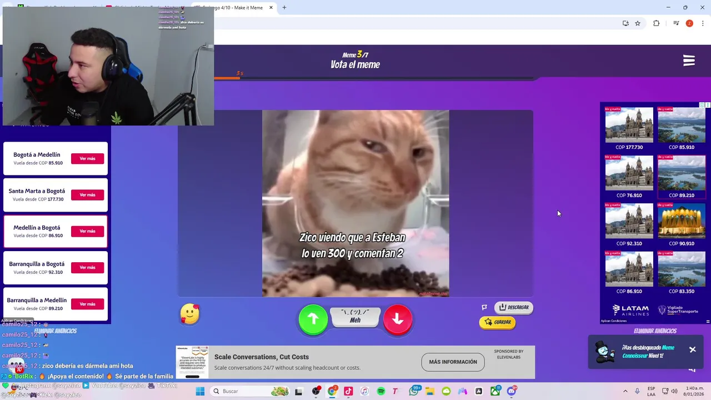711x400 pixels.
Task: Open Task View from the taskbar
Action: (298, 391)
